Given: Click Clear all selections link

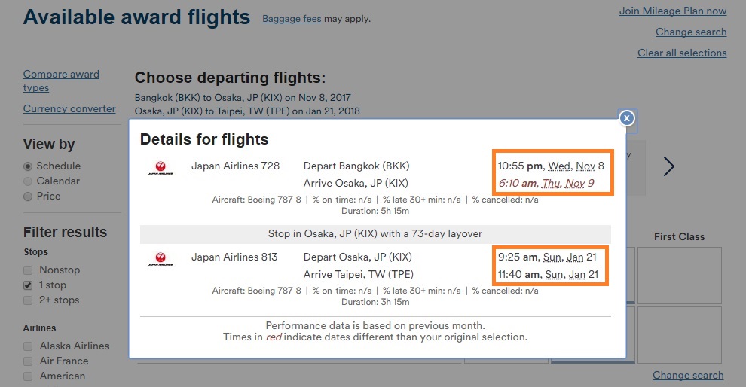Looking at the screenshot, I should [x=682, y=53].
